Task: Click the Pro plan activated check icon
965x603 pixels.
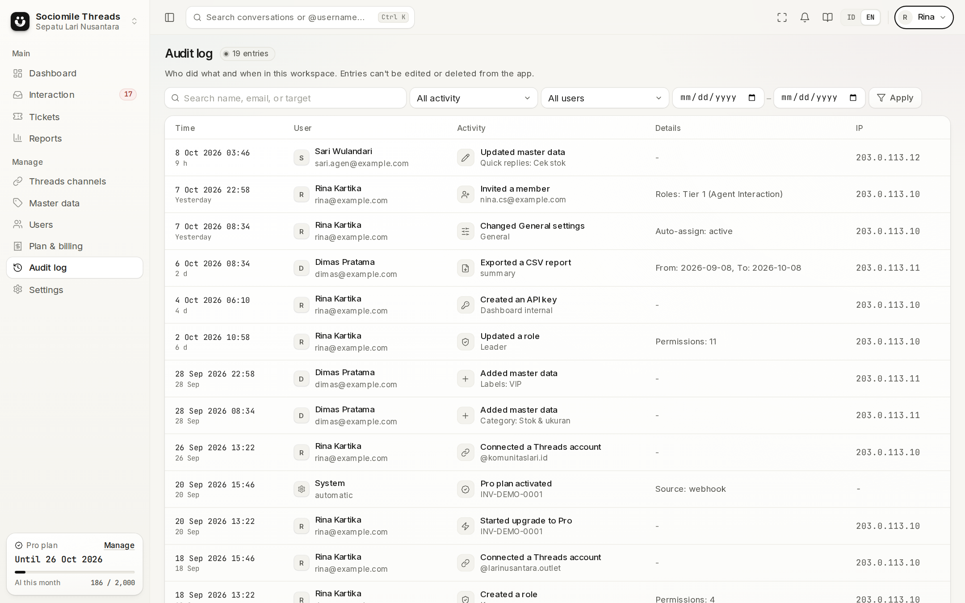Action: click(x=465, y=489)
